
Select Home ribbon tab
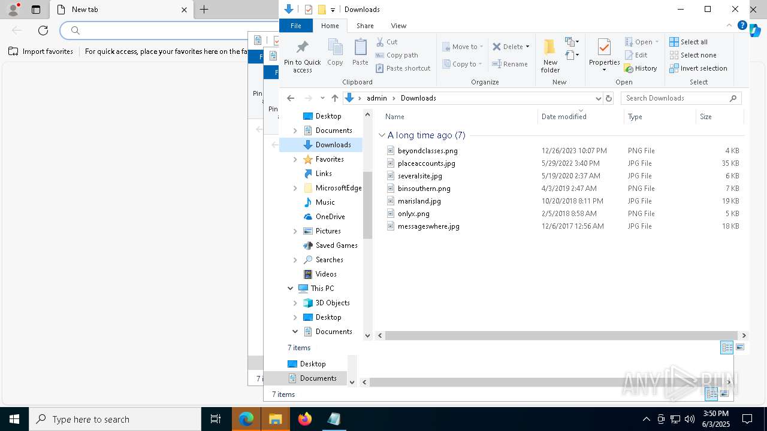coord(330,26)
